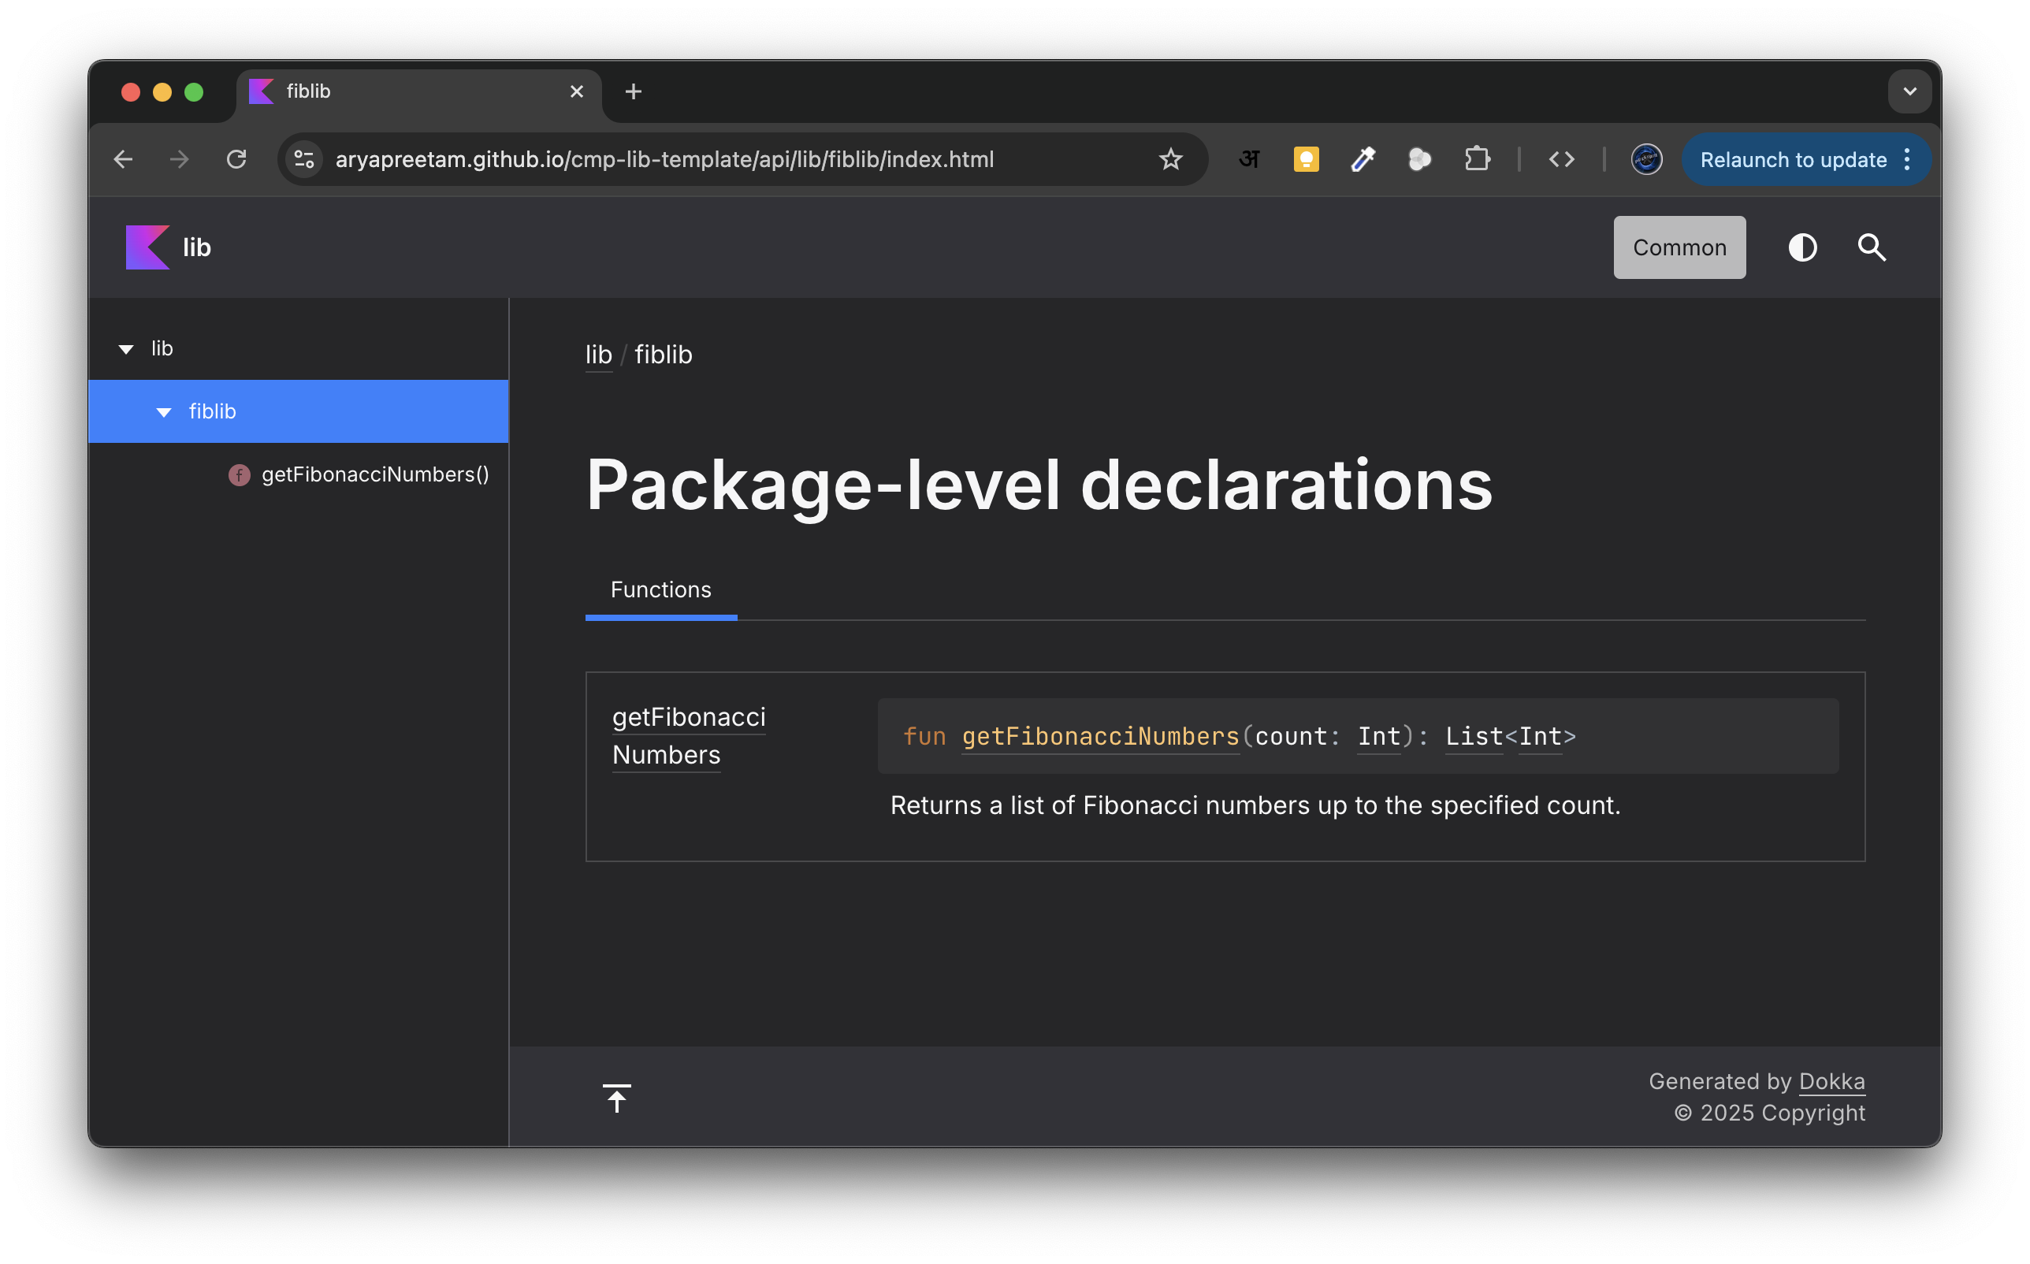Open the tab search chevron
2030x1264 pixels.
[x=1909, y=91]
